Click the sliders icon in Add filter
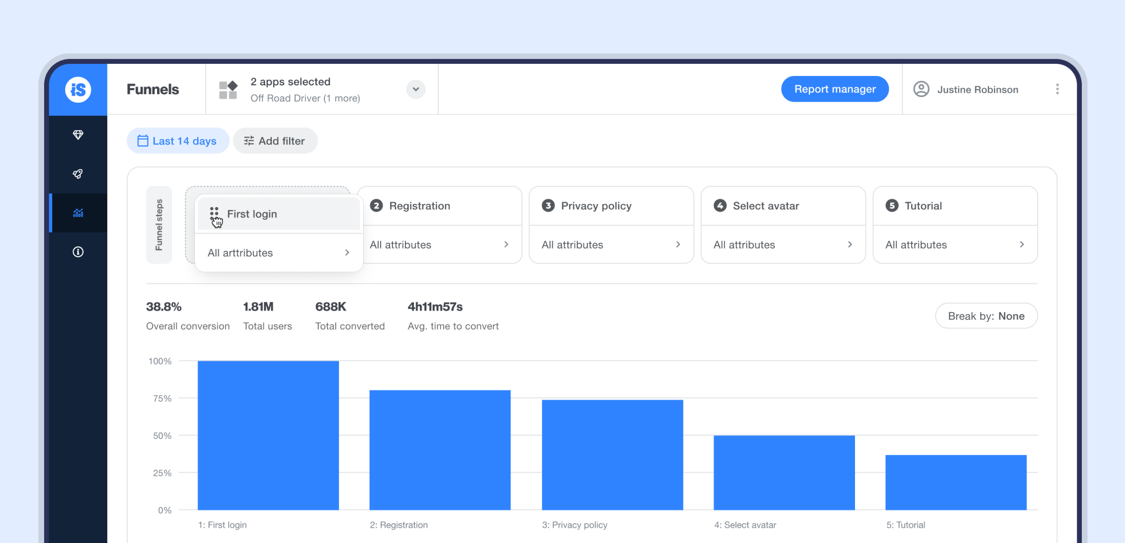 [249, 141]
